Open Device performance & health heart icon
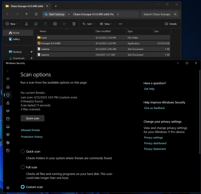The width and height of the screenshot is (201, 194). click(8, 135)
